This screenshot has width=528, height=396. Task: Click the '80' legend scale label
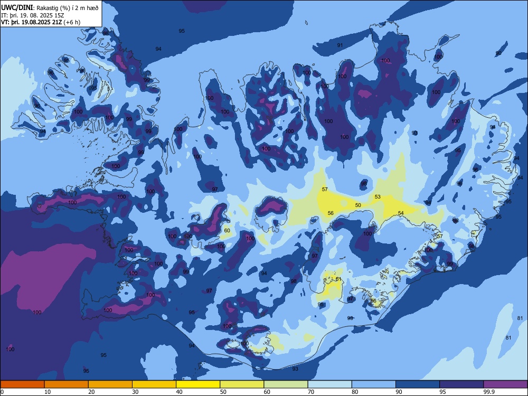pyautogui.click(x=355, y=392)
